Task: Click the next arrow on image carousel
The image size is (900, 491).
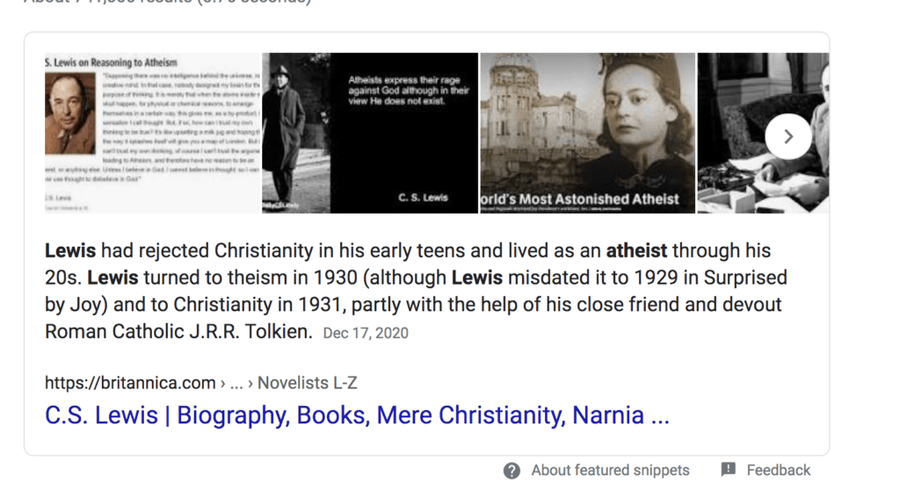Action: tap(787, 136)
